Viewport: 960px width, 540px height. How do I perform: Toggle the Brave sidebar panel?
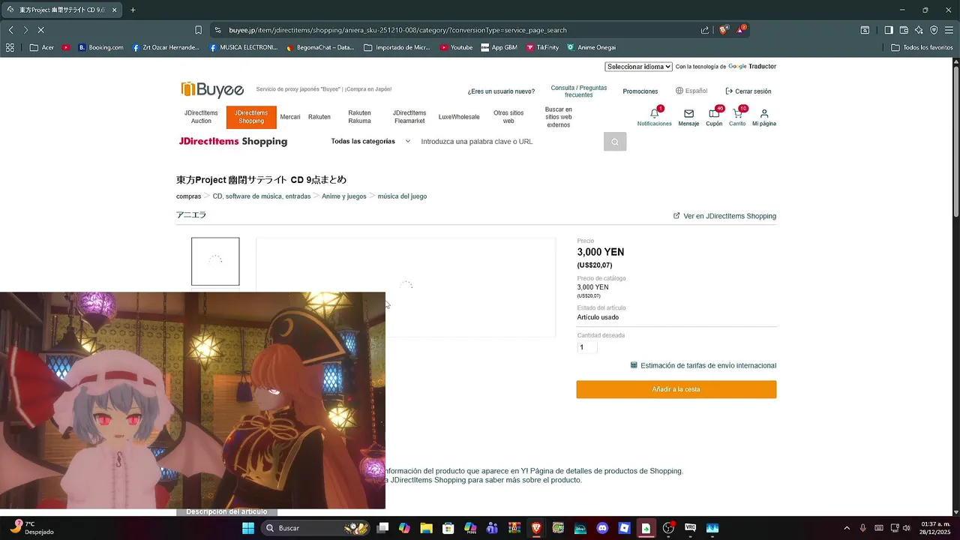(x=889, y=30)
